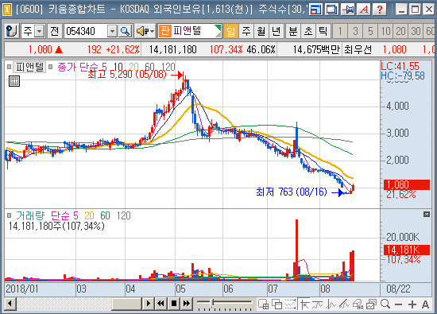Toggle the pin window icon in title bar

point(348,10)
